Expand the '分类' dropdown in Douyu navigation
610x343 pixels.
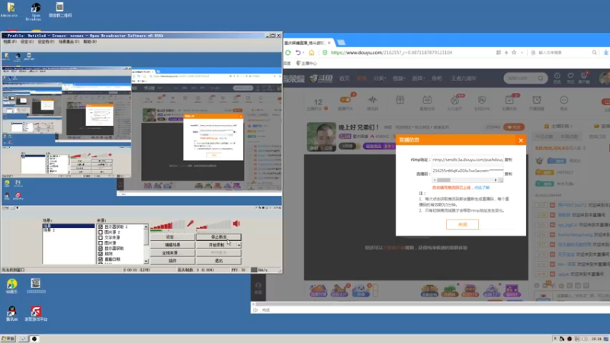tap(379, 79)
